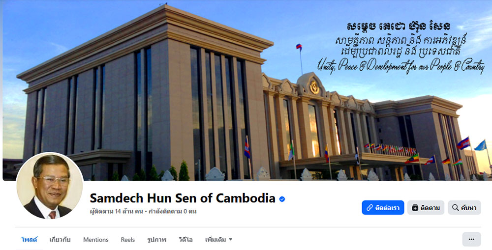Image resolution: width=492 pixels, height=250 pixels.
Task: Select the โพสต์ tab
Action: (29, 240)
